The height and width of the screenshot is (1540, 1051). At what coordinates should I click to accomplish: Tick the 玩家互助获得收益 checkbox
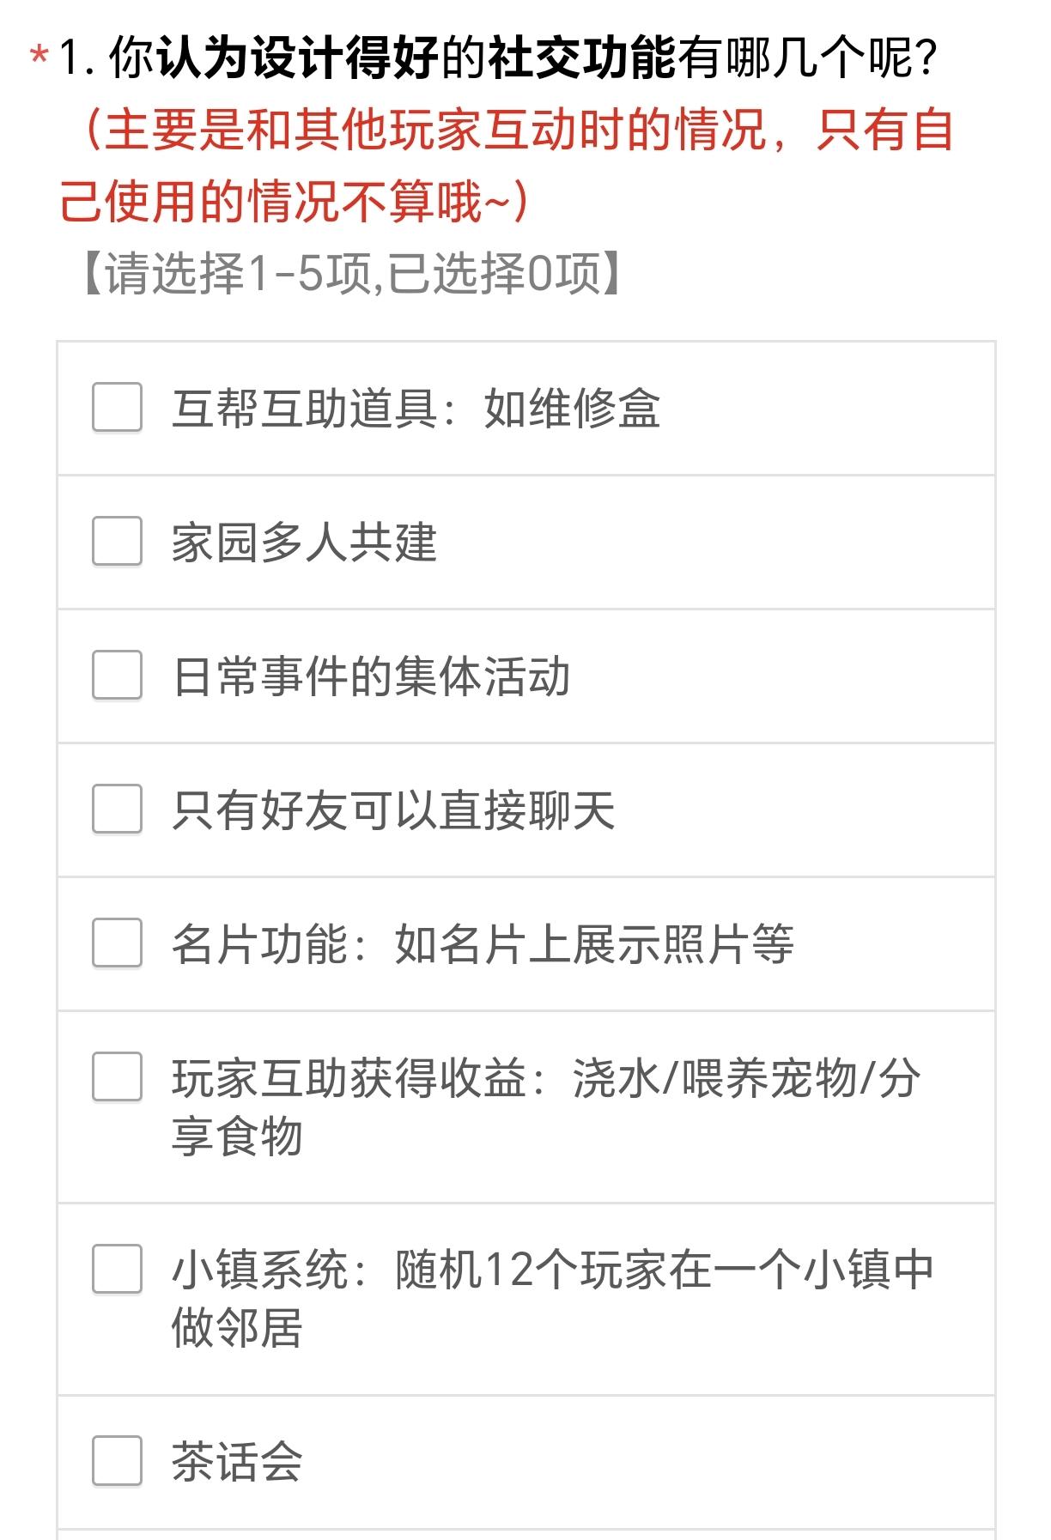tap(117, 1076)
